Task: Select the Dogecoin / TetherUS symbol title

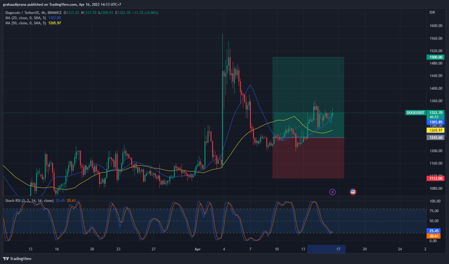Action: pyautogui.click(x=33, y=13)
